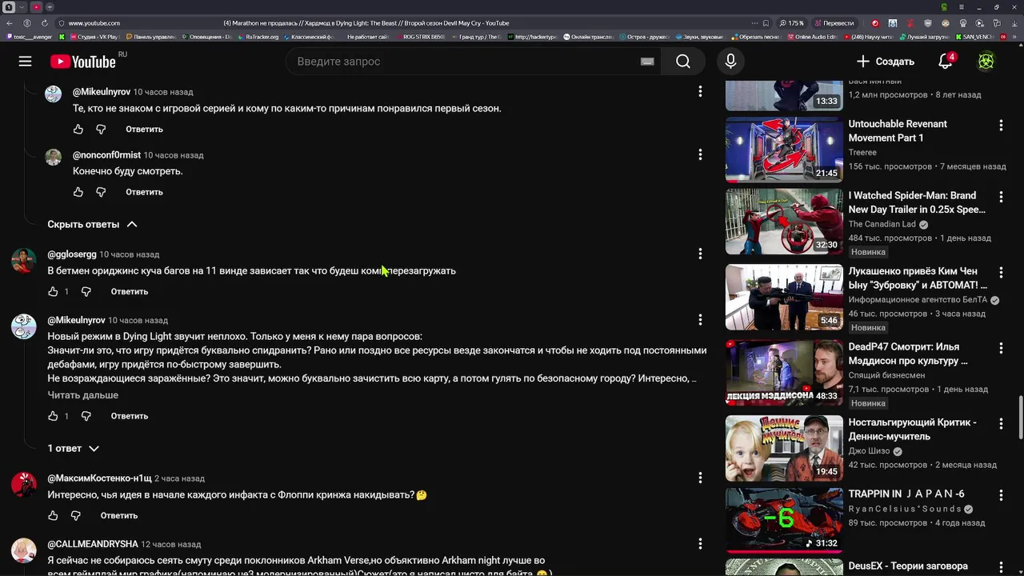Open @gglosergg's channel avatar
The height and width of the screenshot is (576, 1024).
[24, 260]
